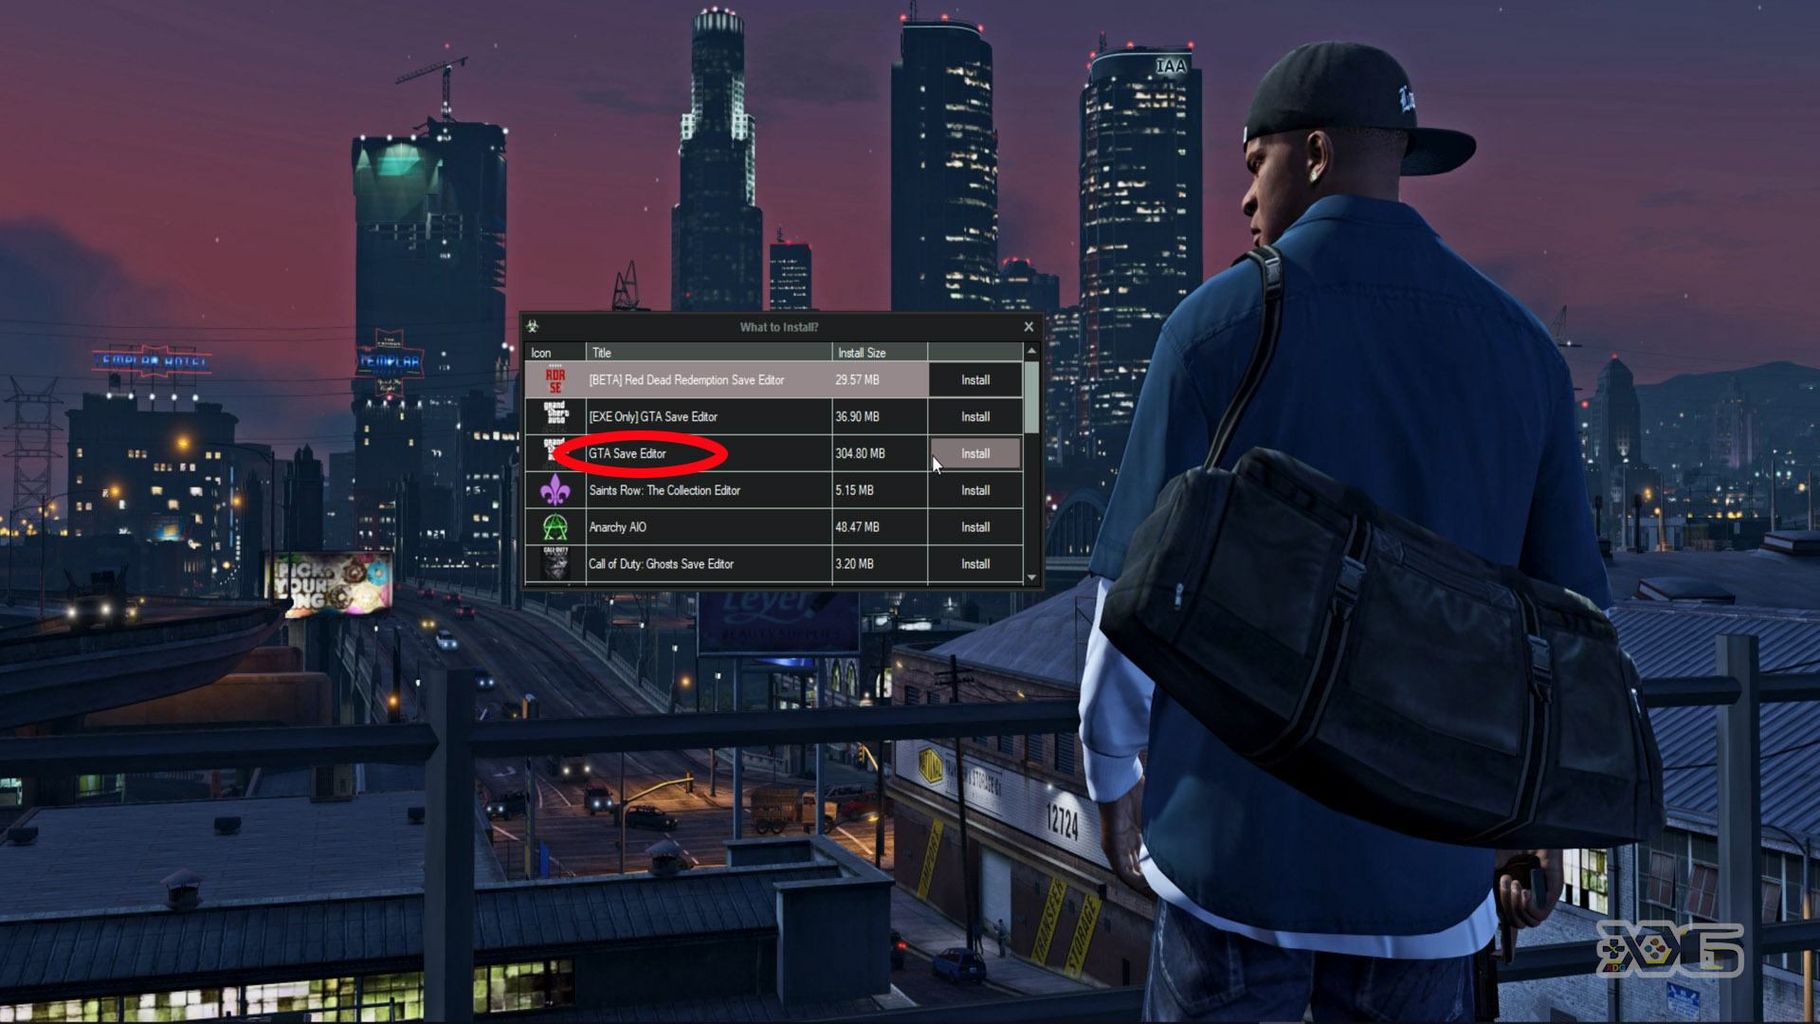Click the GTA Save Editor install icon
1820x1024 pixels.
pos(975,452)
